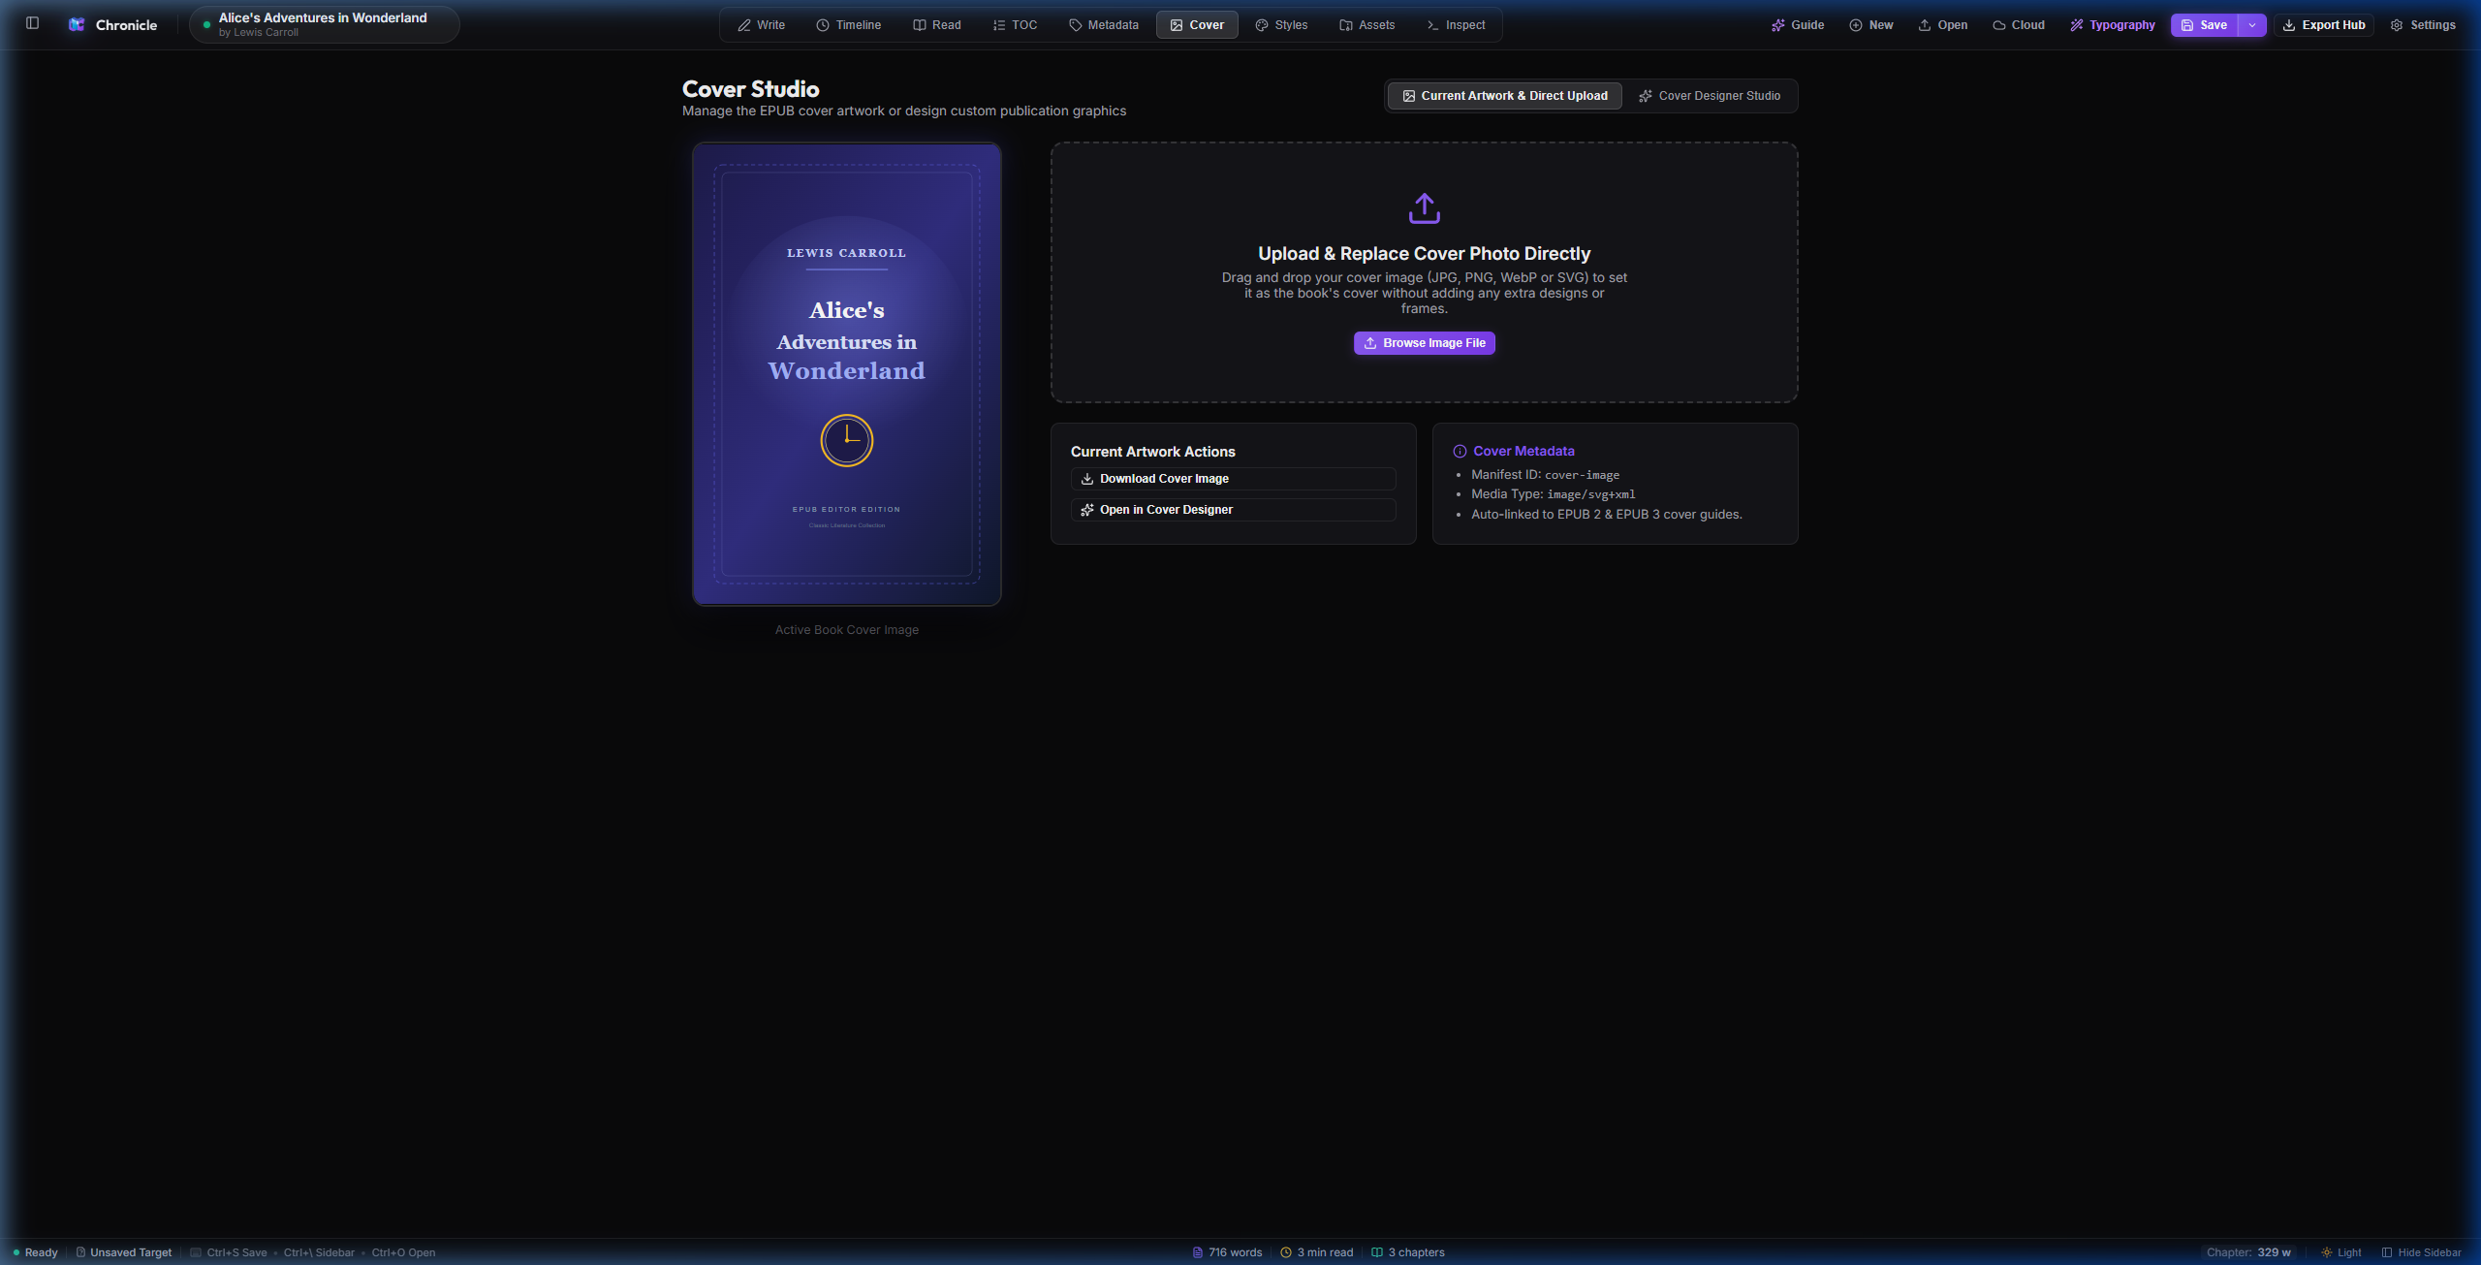Switch to the Metadata tab
This screenshot has height=1265, width=2481.
1103,25
